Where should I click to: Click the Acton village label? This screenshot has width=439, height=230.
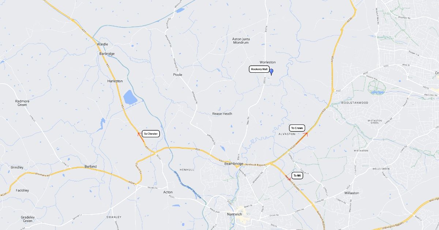point(168,192)
